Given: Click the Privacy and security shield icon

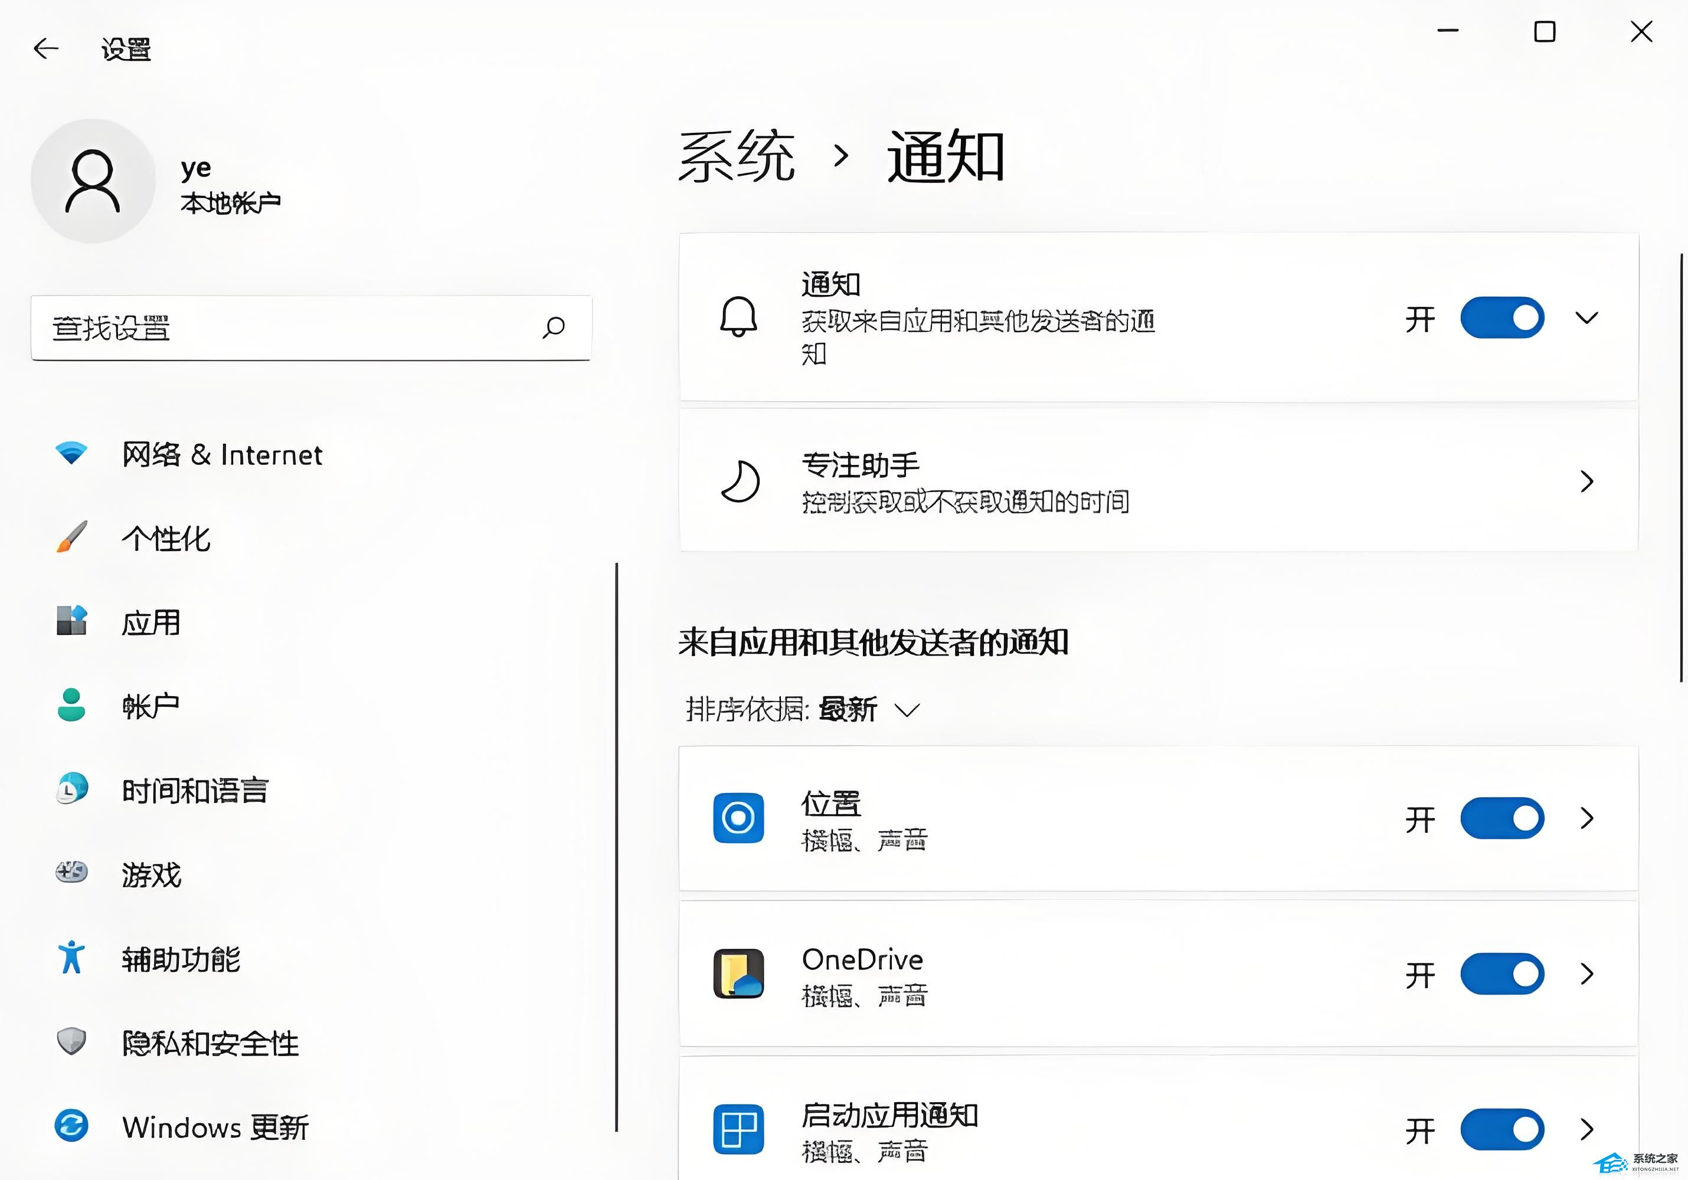Looking at the screenshot, I should 71,1041.
